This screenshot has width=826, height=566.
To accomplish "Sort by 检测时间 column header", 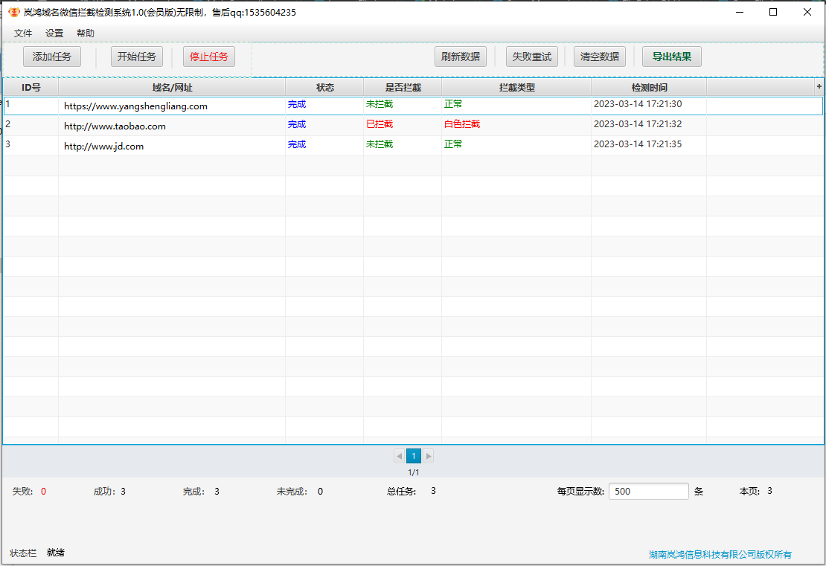I will (649, 88).
